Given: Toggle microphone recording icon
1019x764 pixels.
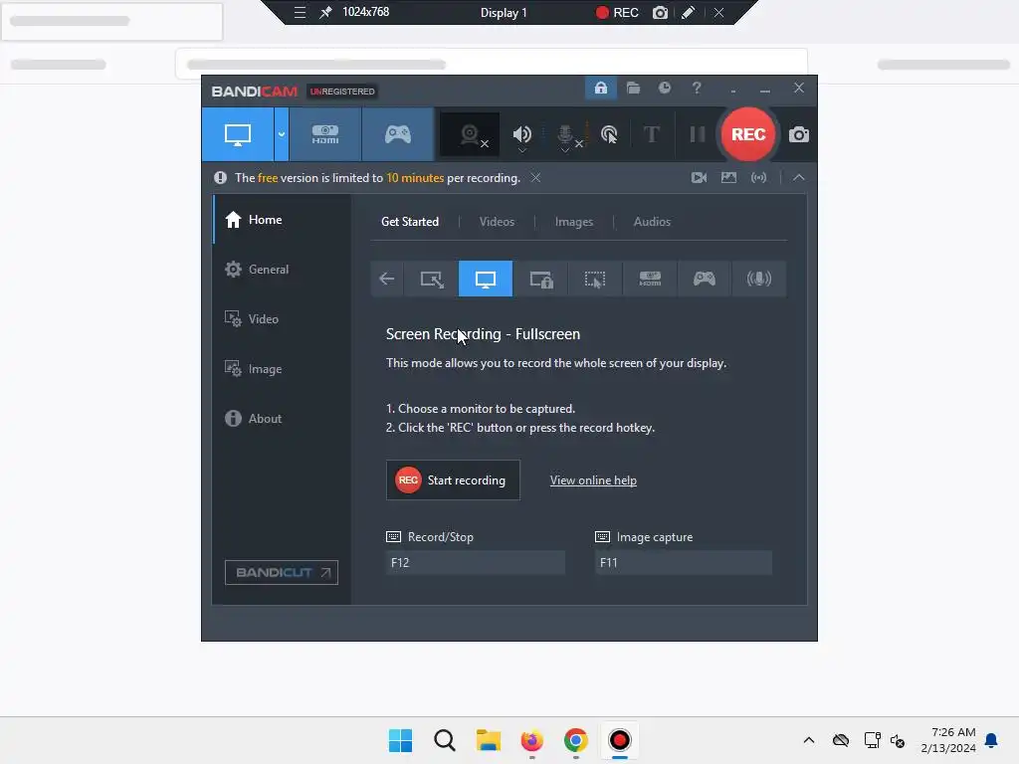Looking at the screenshot, I should 565,134.
